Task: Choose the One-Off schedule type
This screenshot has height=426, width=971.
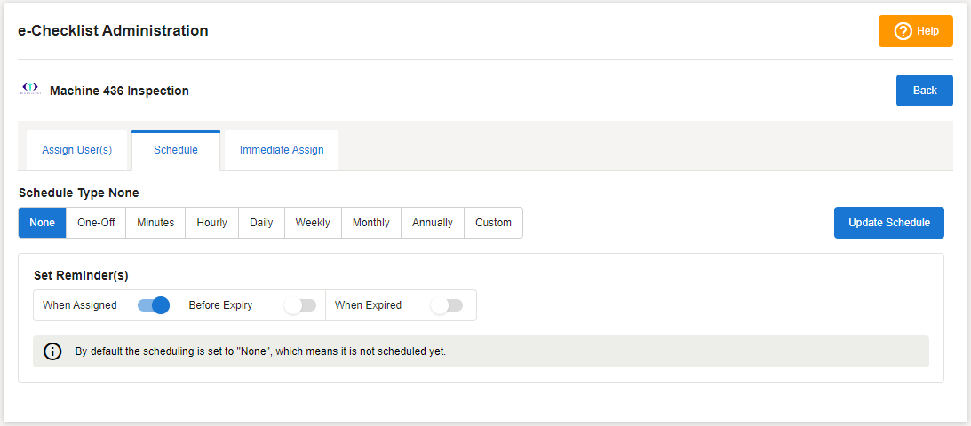Action: [96, 223]
